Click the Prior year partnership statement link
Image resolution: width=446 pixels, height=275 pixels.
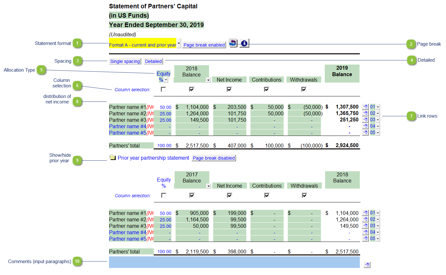[x=153, y=158]
